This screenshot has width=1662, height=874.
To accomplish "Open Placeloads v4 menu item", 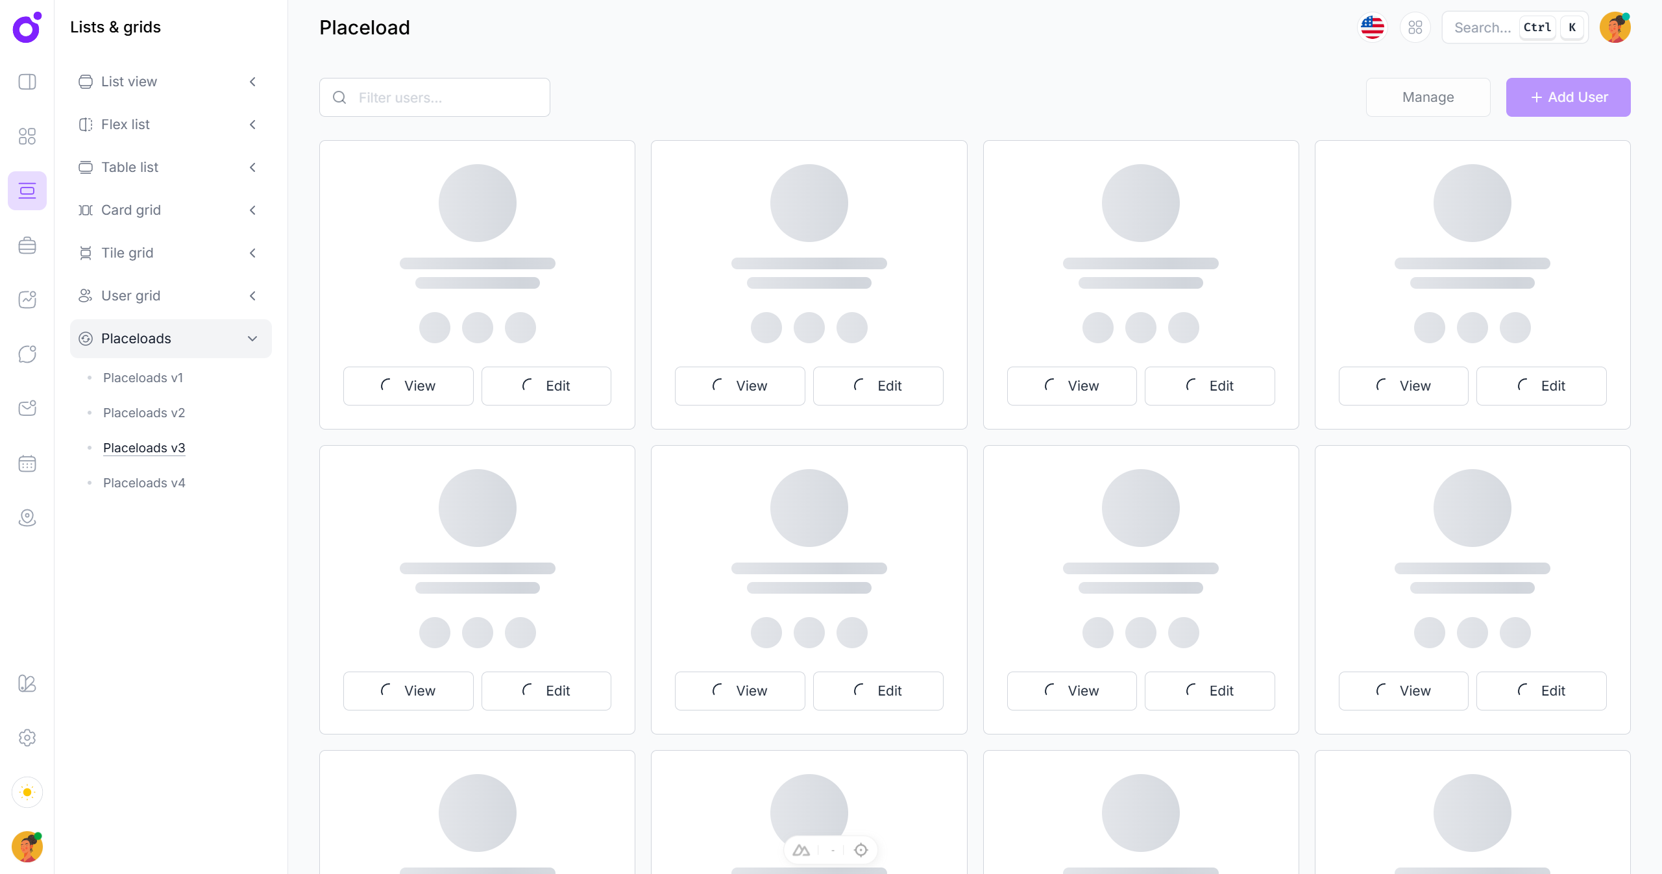I will (x=144, y=483).
